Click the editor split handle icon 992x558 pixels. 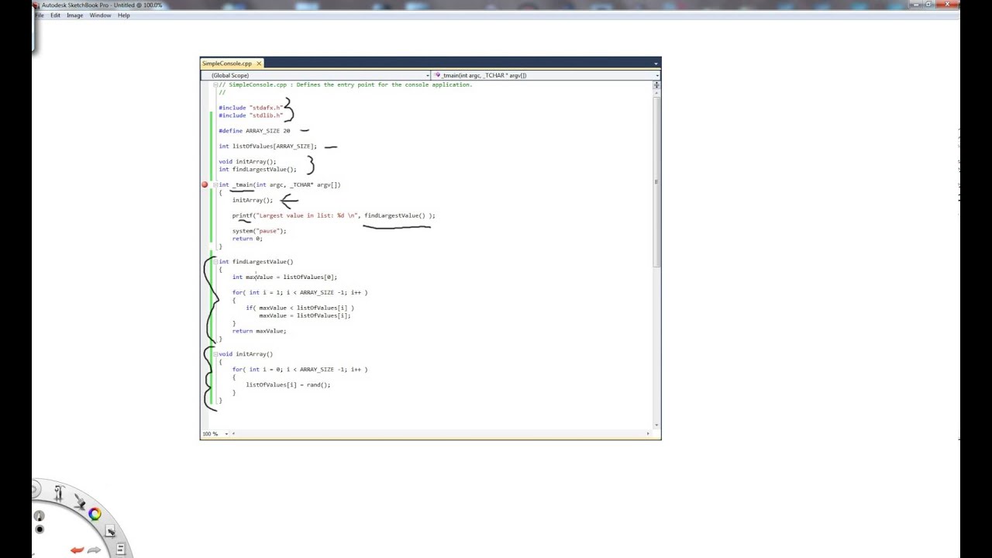point(656,84)
